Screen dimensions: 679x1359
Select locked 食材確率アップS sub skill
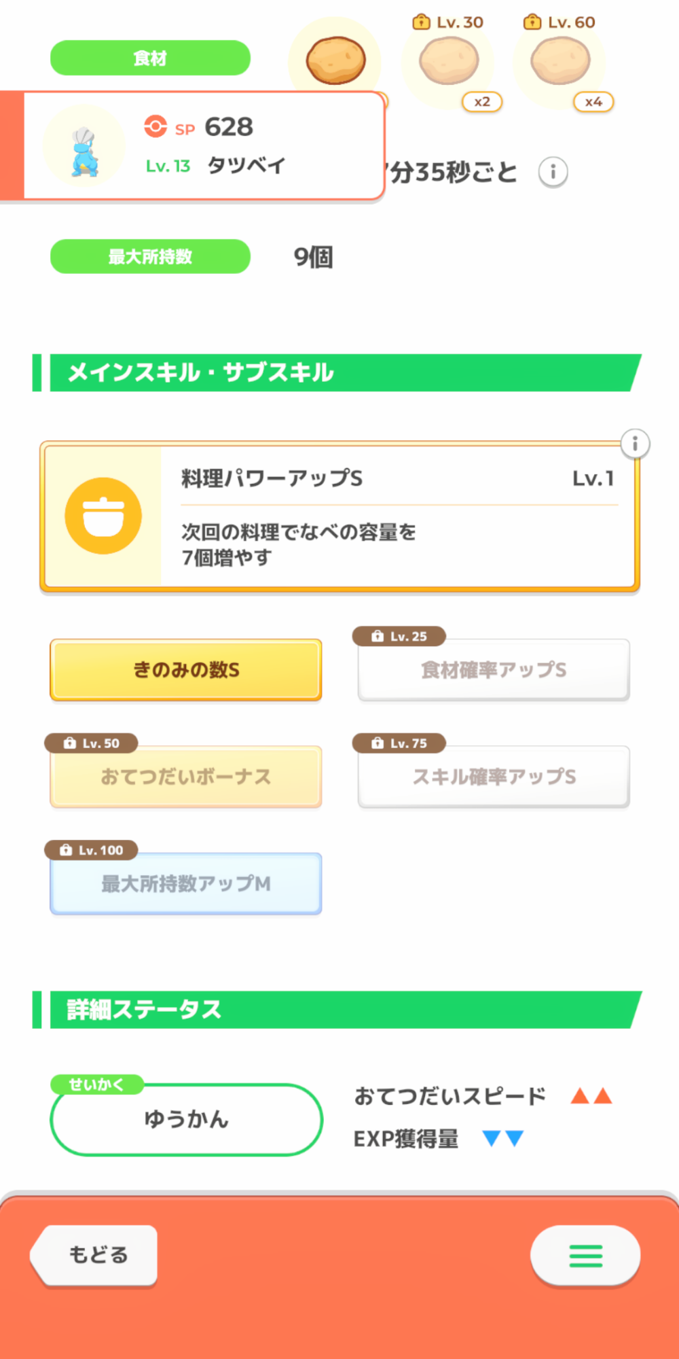coord(494,670)
